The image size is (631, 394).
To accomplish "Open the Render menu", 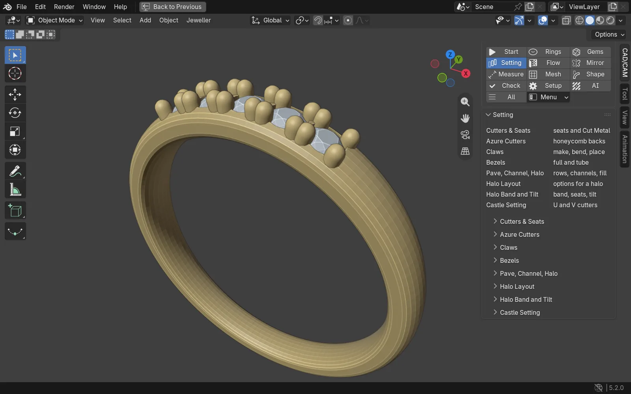I will click(64, 7).
